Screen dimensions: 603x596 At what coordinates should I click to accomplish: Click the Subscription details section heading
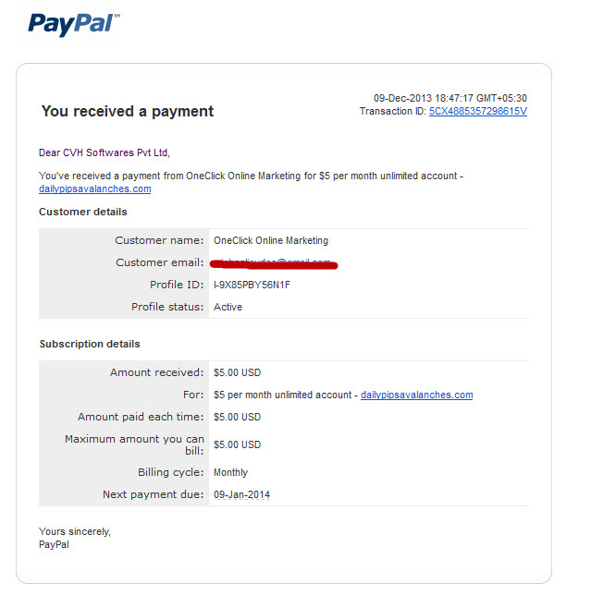[90, 344]
